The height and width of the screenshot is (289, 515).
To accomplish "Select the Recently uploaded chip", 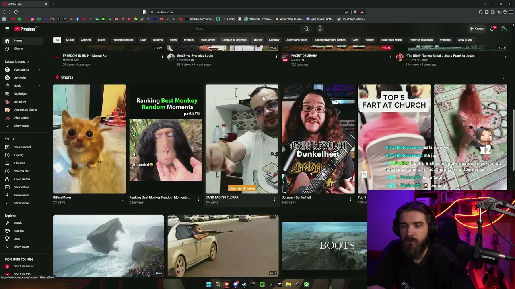I will point(421,40).
